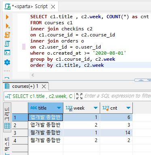Select title cell in result row 4

pyautogui.click(x=46, y=140)
